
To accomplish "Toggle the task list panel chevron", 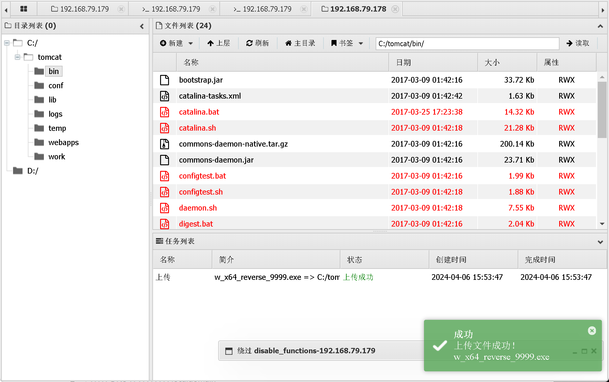I will click(x=600, y=242).
